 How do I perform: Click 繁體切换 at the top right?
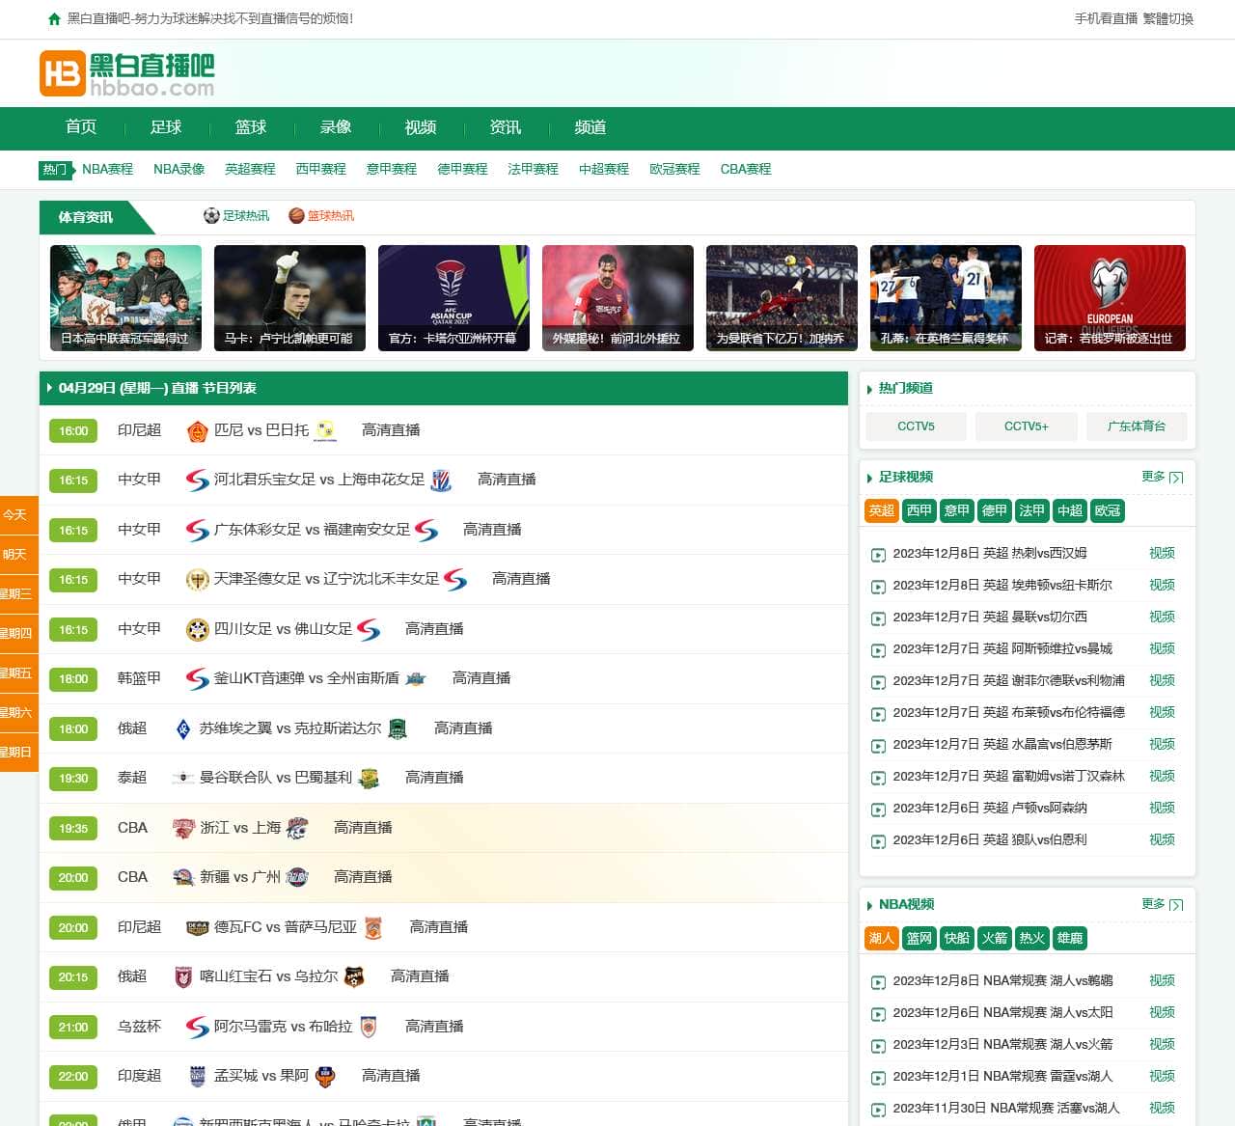click(1168, 18)
